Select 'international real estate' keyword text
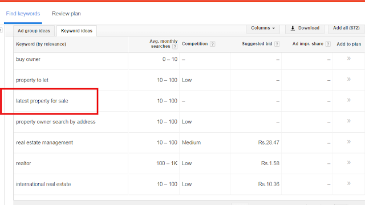Image resolution: width=365 pixels, height=205 pixels. point(43,184)
